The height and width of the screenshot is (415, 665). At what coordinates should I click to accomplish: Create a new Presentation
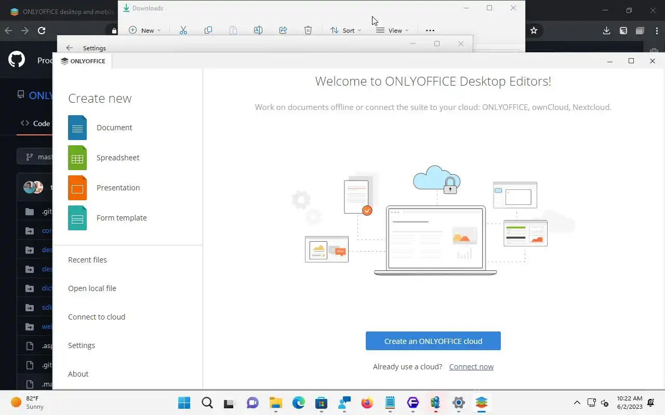pos(104,188)
